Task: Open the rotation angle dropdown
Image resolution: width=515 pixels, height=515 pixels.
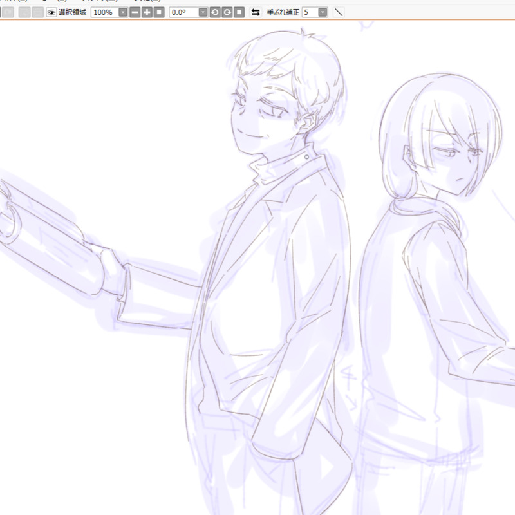Action: 203,12
